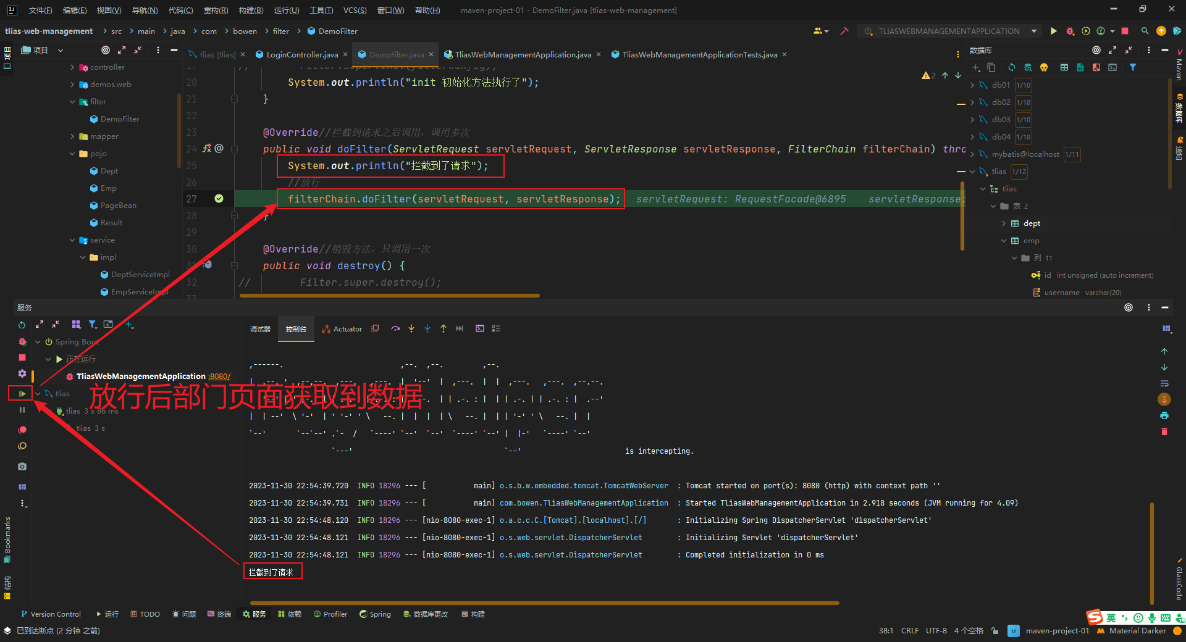Click Step Over in debugger toolbar

(x=395, y=328)
